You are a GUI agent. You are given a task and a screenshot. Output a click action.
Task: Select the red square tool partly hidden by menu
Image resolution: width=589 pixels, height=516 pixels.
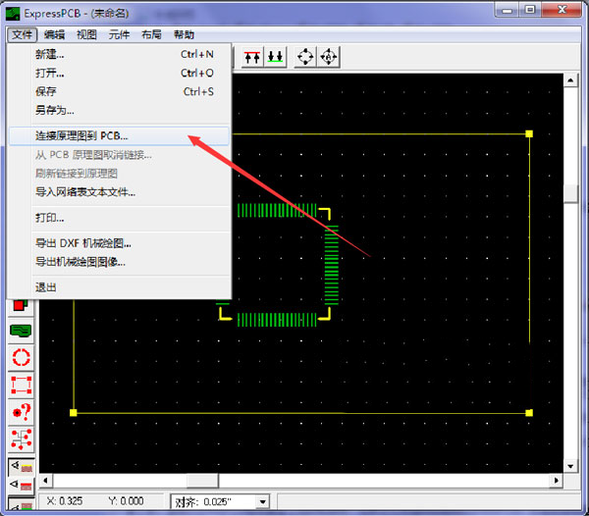[x=21, y=306]
